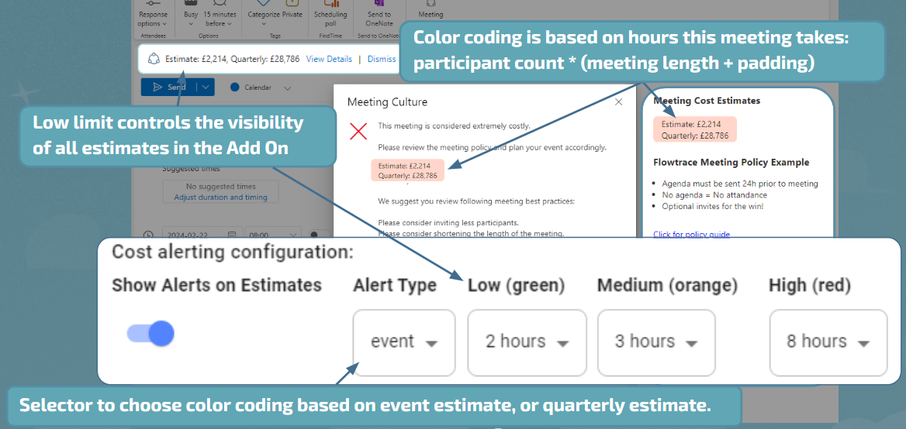Open the High (red) 8 hours dropdown
Image resolution: width=906 pixels, height=429 pixels.
[828, 342]
